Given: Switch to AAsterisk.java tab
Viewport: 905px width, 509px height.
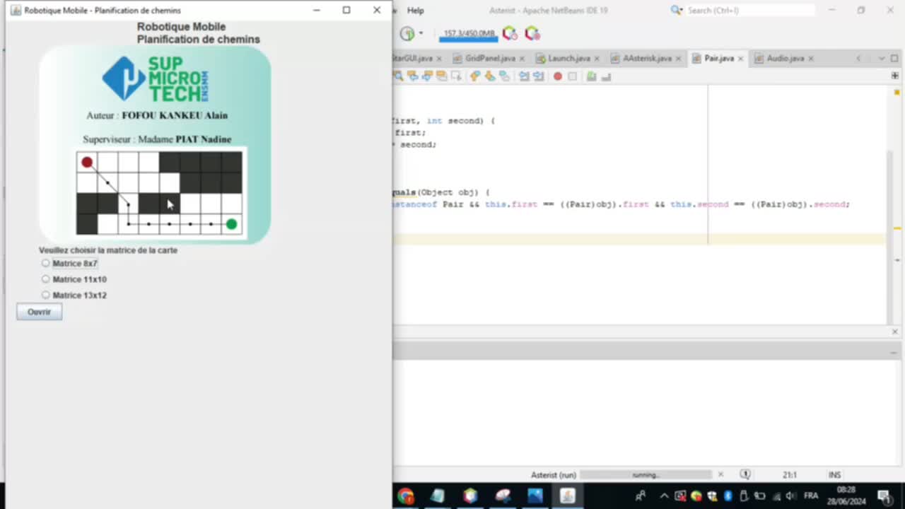Looking at the screenshot, I should pyautogui.click(x=647, y=59).
